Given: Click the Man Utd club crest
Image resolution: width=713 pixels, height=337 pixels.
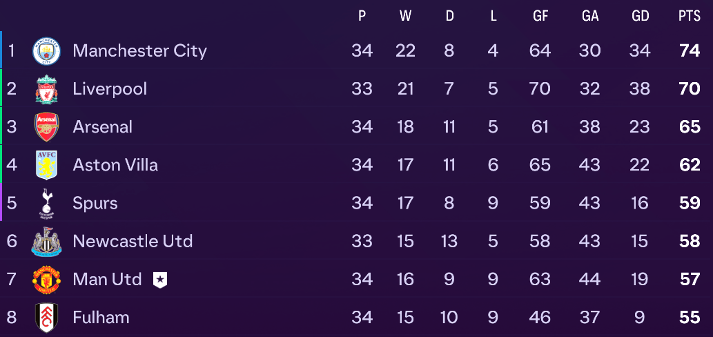Looking at the screenshot, I should [46, 280].
